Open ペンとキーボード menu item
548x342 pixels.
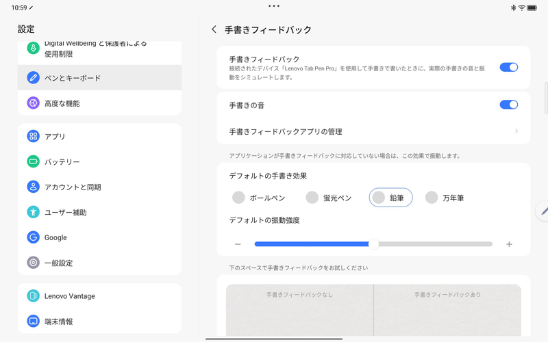click(99, 78)
